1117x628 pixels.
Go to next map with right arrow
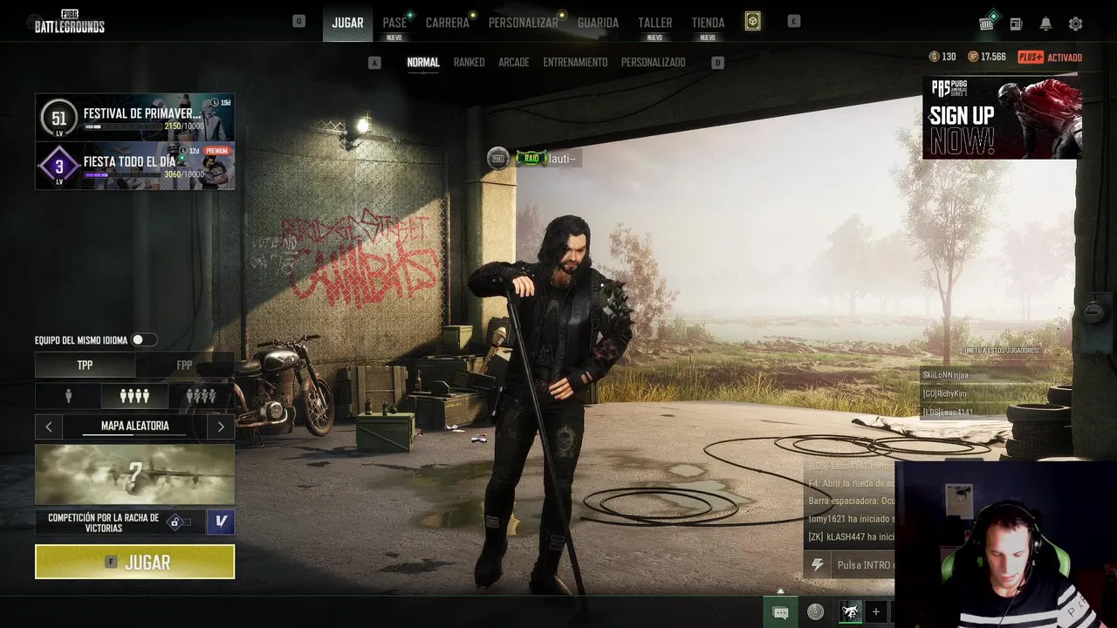click(x=221, y=427)
